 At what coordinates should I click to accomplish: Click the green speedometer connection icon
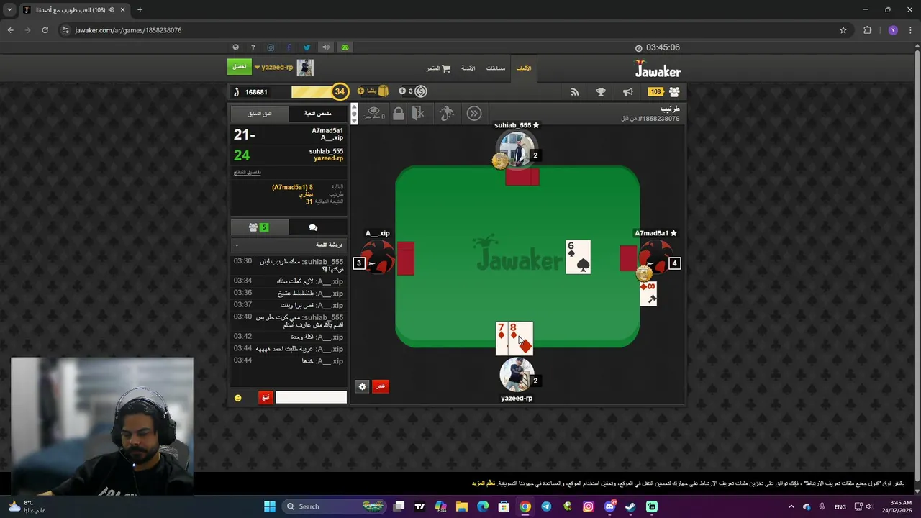pos(345,47)
